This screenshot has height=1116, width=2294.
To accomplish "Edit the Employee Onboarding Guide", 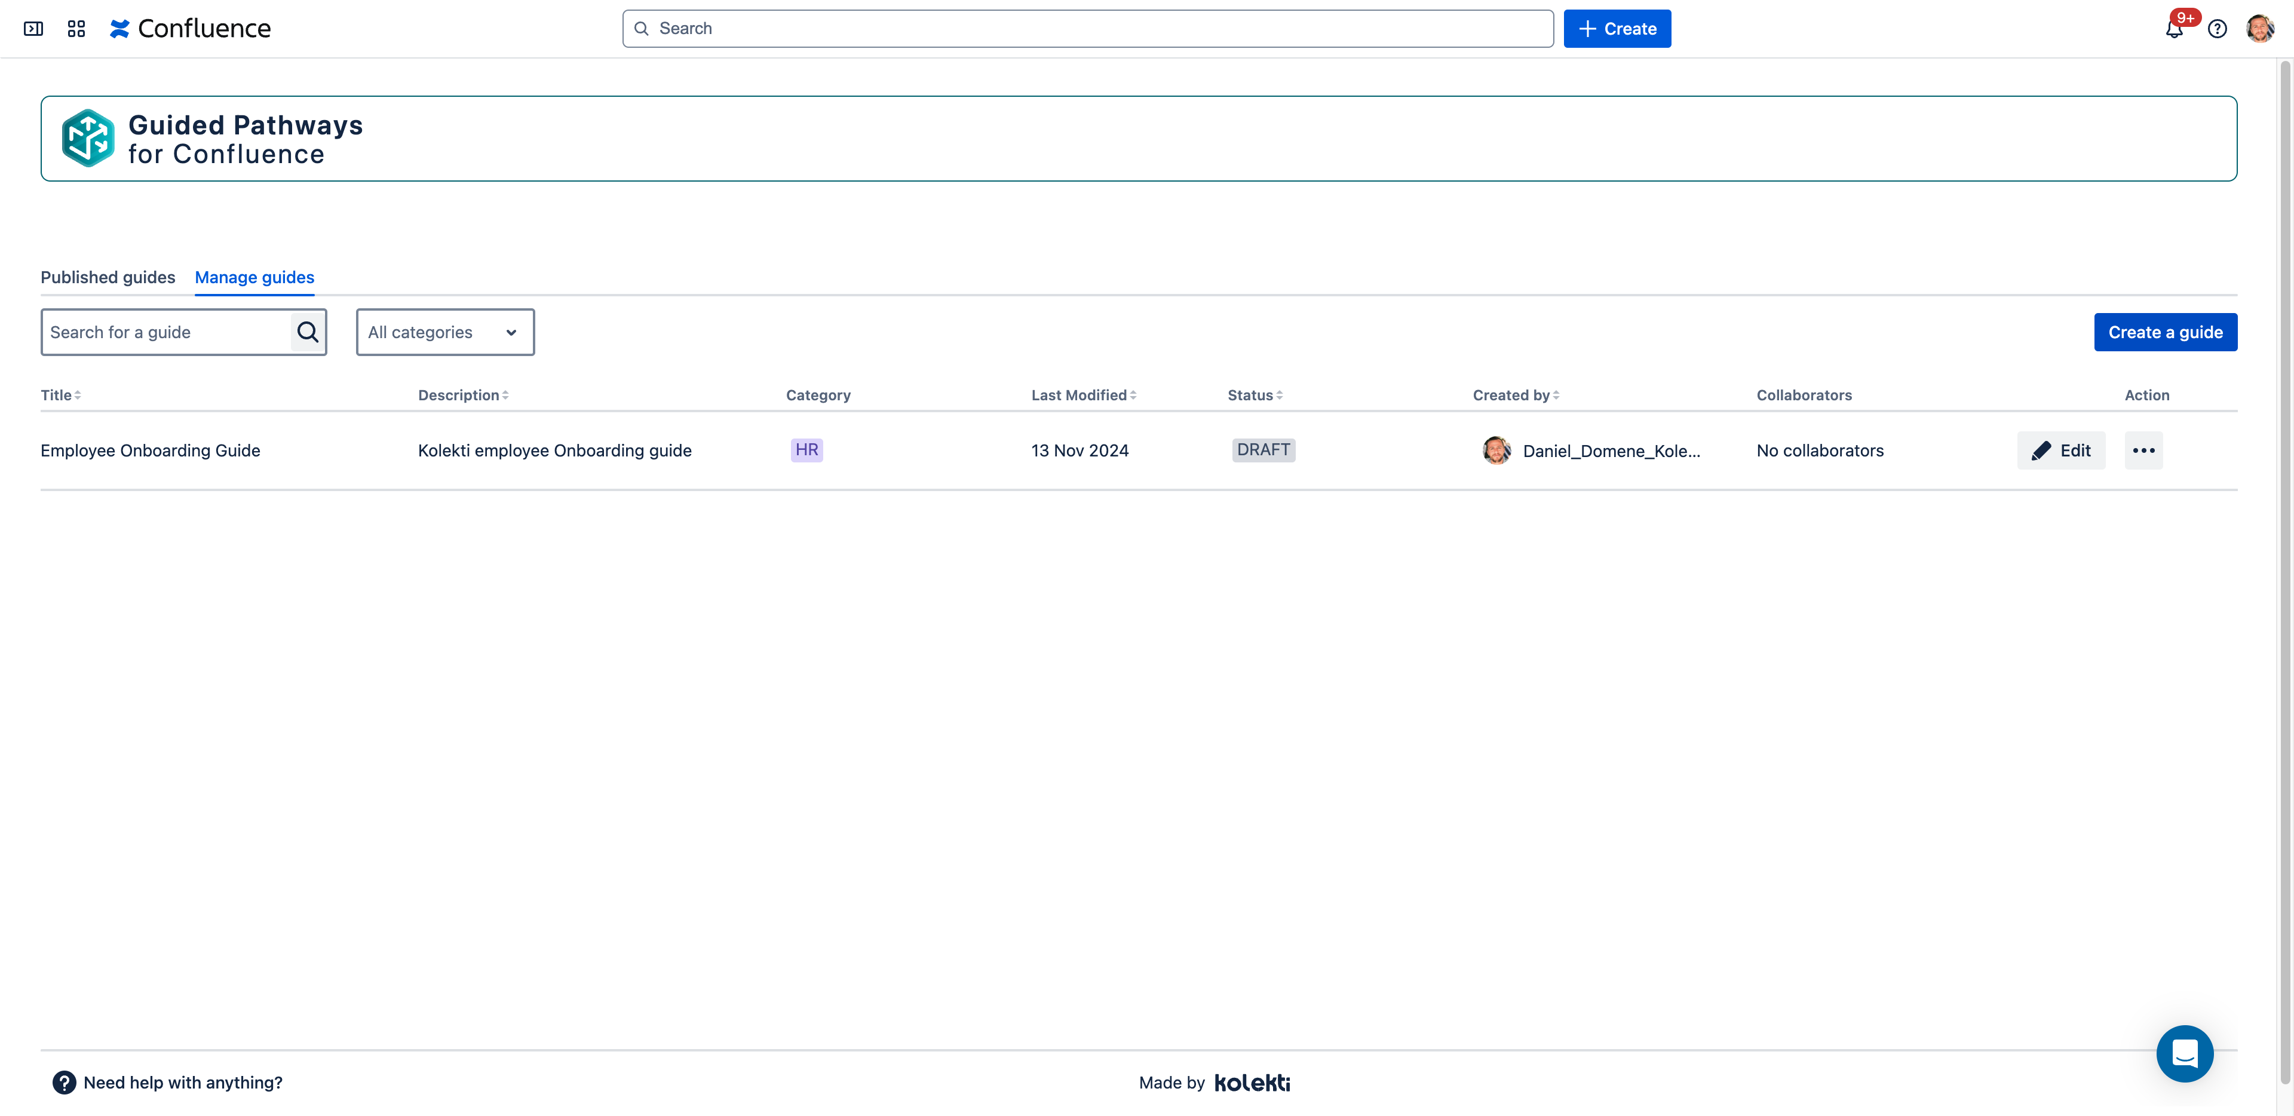I will point(2060,450).
